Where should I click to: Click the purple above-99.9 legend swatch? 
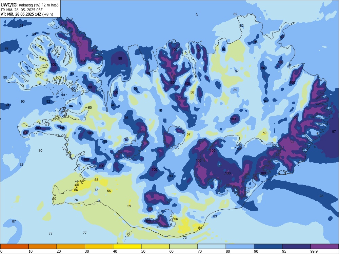[324, 247]
